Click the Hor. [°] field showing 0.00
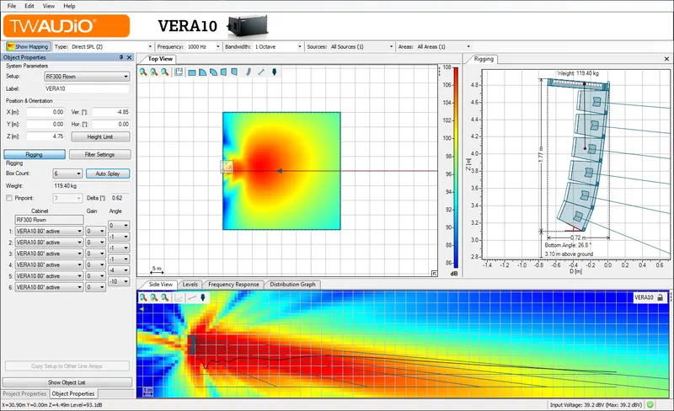The width and height of the screenshot is (674, 411). coord(111,124)
